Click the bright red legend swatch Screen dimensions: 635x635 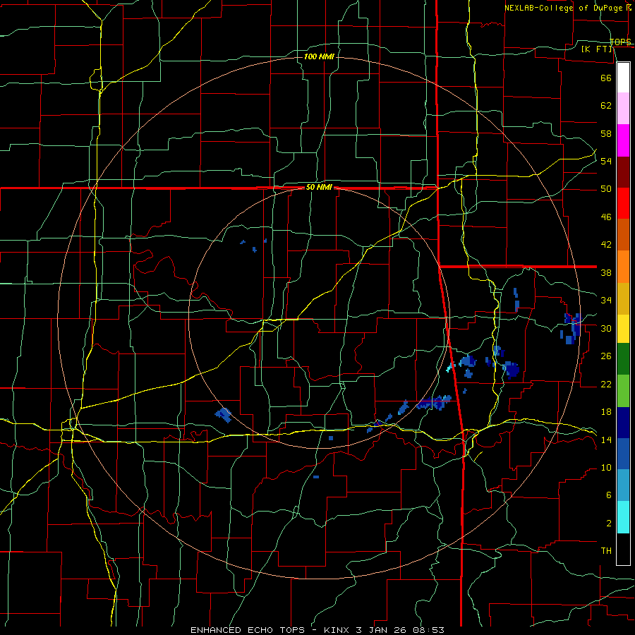[x=623, y=203]
